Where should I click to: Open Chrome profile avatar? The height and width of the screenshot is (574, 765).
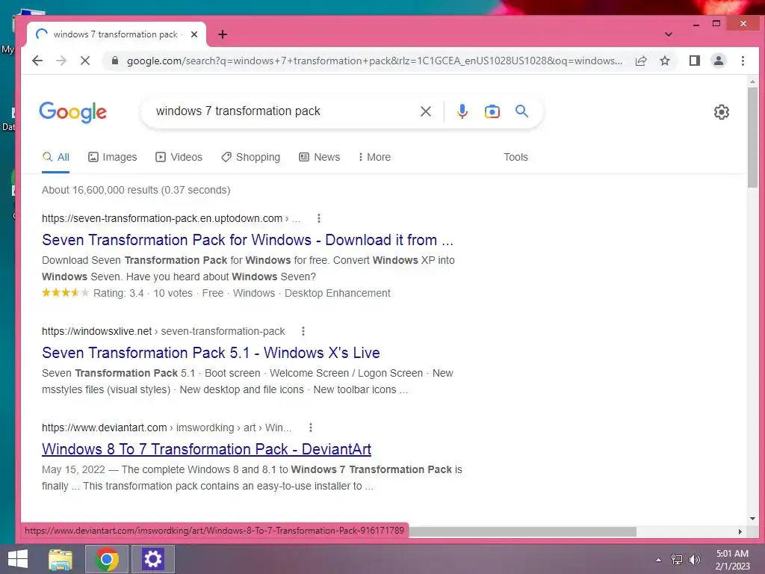point(719,61)
